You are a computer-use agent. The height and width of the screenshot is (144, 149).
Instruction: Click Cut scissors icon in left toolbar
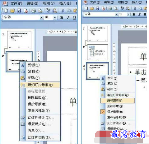[63, 10]
